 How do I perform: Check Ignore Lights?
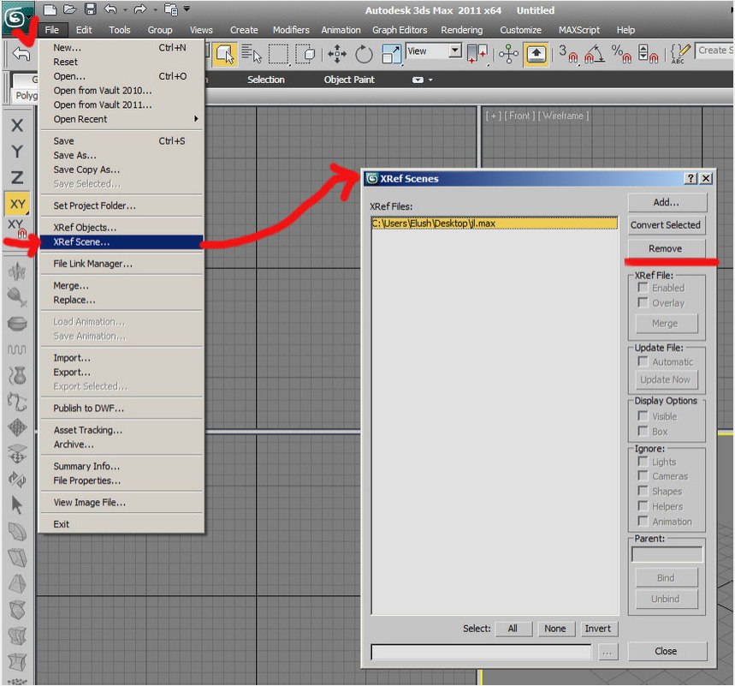(643, 462)
